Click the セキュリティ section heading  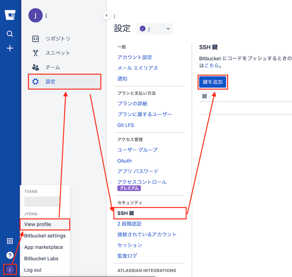pyautogui.click(x=129, y=203)
